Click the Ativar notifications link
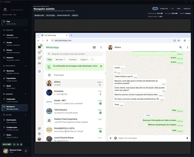The height and width of the screenshot is (157, 194). pos(95,66)
